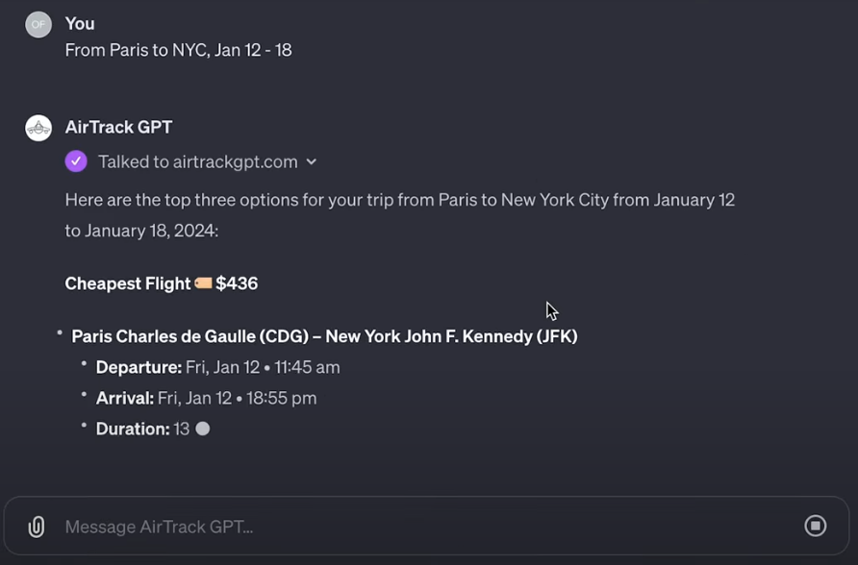Image resolution: width=858 pixels, height=565 pixels.
Task: Click the OF user avatar
Action: click(x=38, y=25)
